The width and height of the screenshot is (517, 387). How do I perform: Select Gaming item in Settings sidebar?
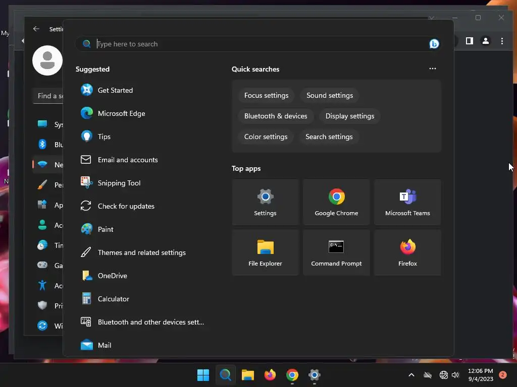pos(48,265)
